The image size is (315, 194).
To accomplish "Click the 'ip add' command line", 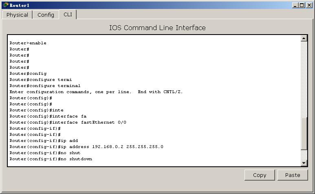I will point(44,140).
